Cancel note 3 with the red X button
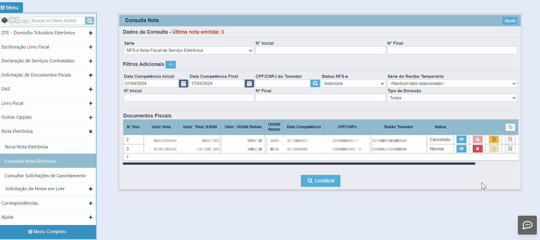 pos(478,149)
